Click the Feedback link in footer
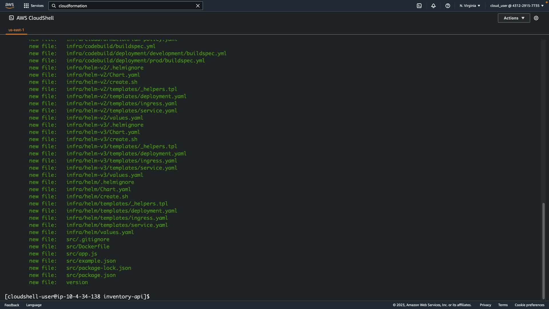The height and width of the screenshot is (309, 549). tap(12, 305)
